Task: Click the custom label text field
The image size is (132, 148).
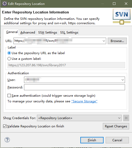Action: pyautogui.click(x=66, y=65)
